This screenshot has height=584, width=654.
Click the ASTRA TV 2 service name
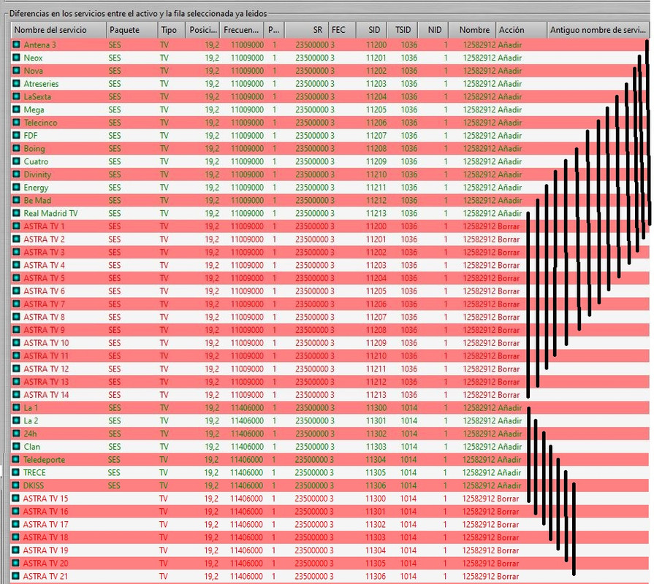coord(45,239)
